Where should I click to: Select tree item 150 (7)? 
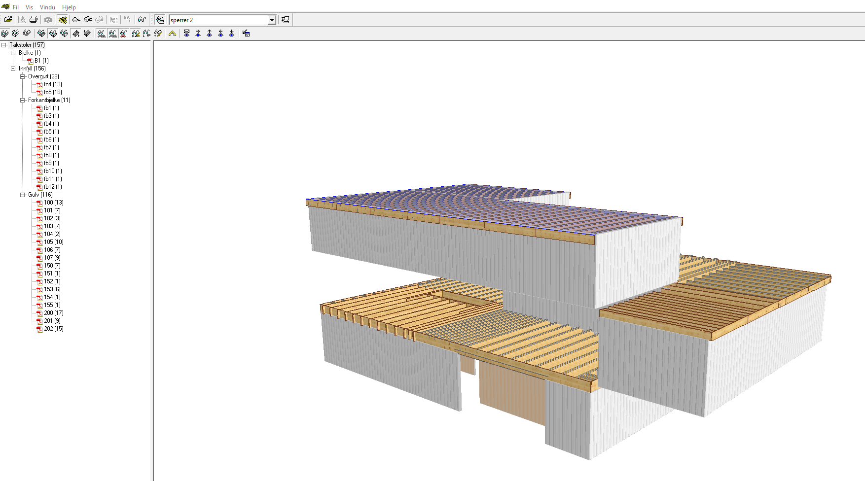pyautogui.click(x=52, y=266)
